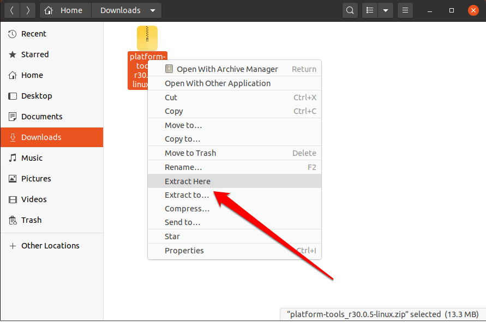The width and height of the screenshot is (486, 322).
Task: Click the Documents icon in sidebar
Action: click(x=13, y=117)
